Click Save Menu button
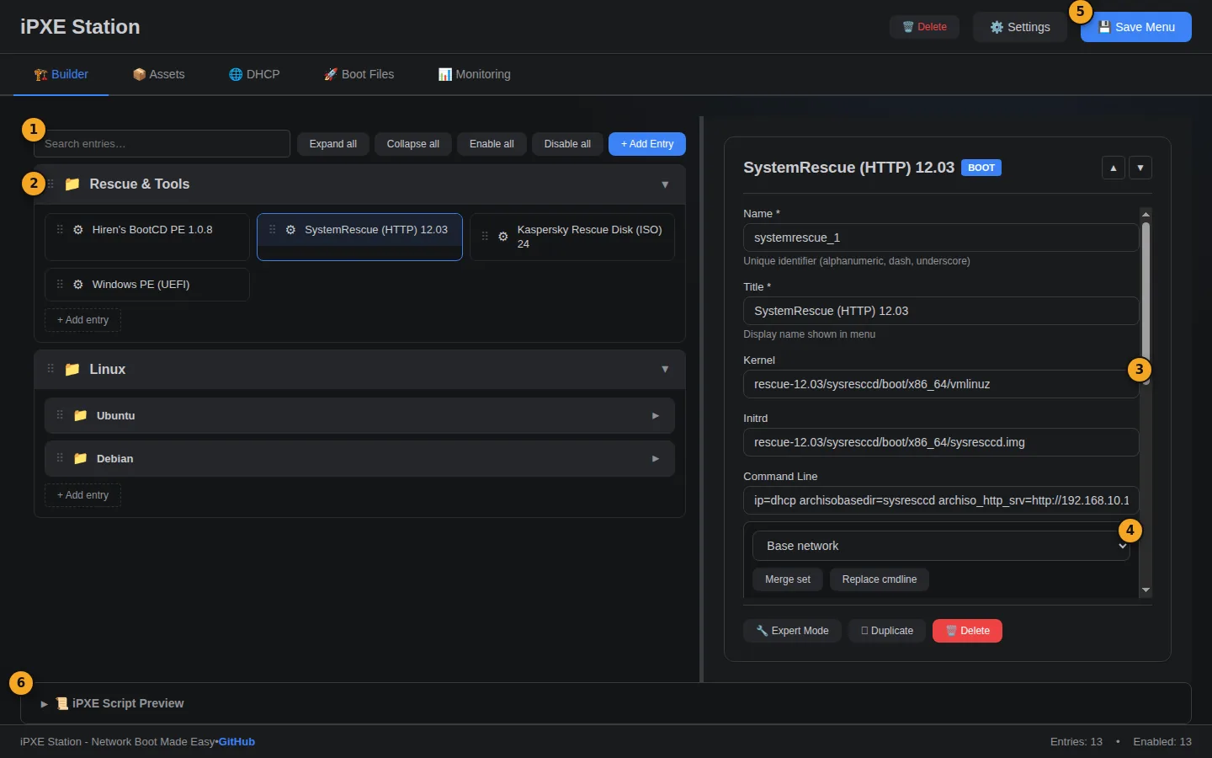The image size is (1212, 758). (x=1136, y=27)
